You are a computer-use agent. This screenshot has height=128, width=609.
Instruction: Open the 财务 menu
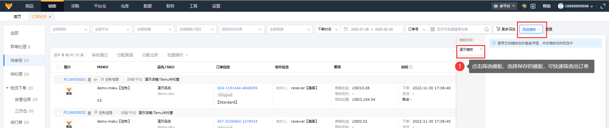170,6
